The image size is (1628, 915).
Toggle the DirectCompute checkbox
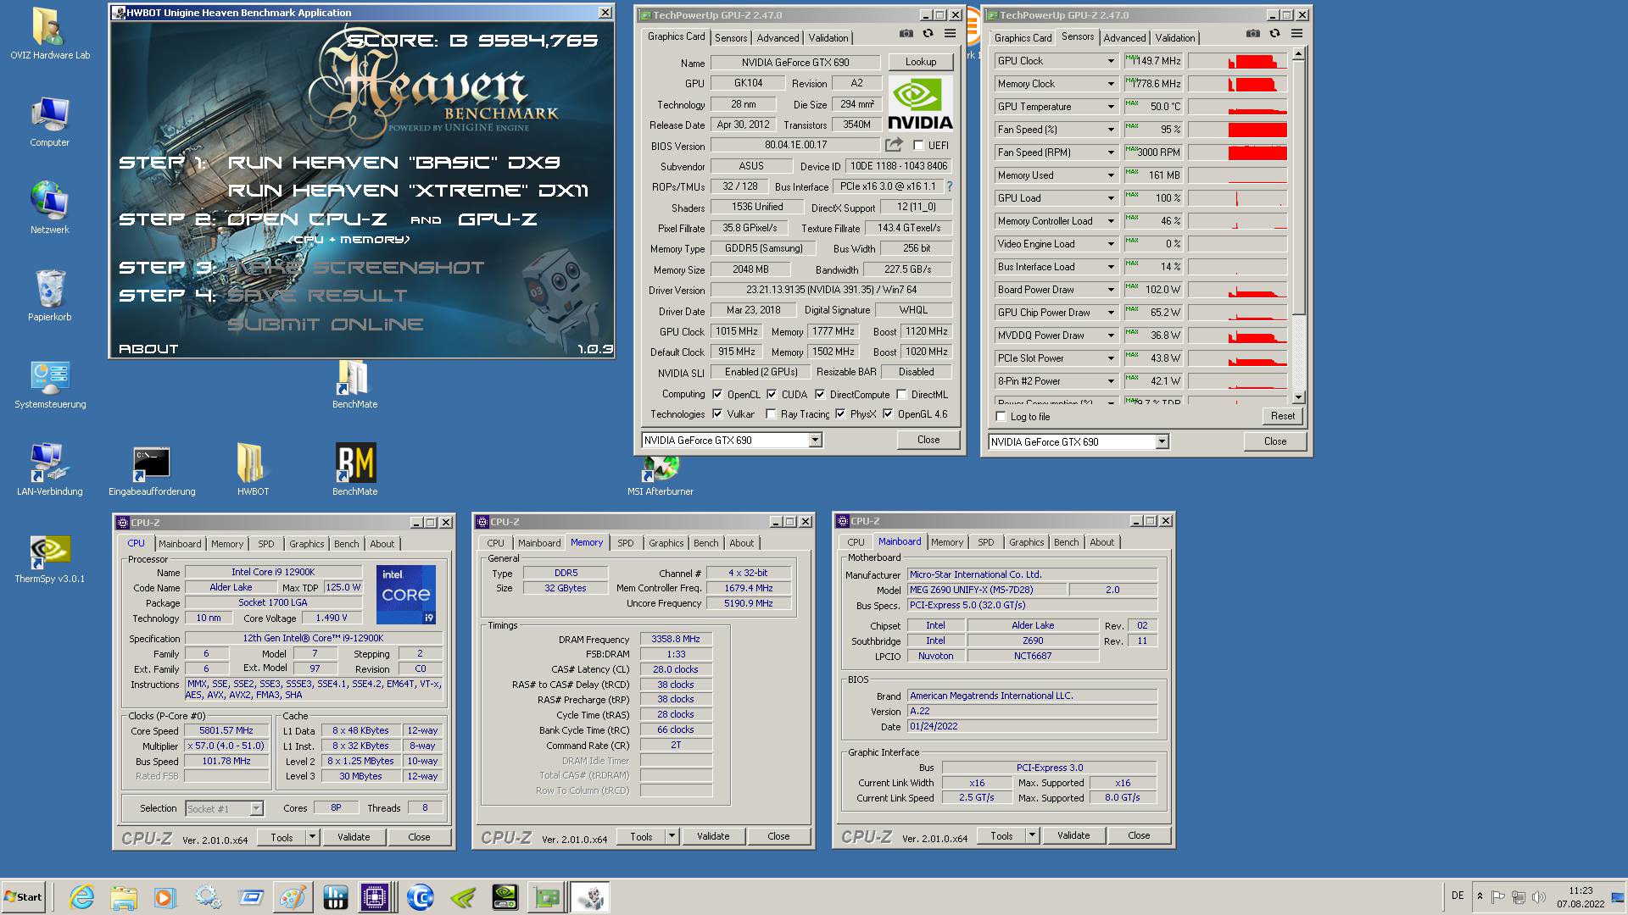[820, 394]
